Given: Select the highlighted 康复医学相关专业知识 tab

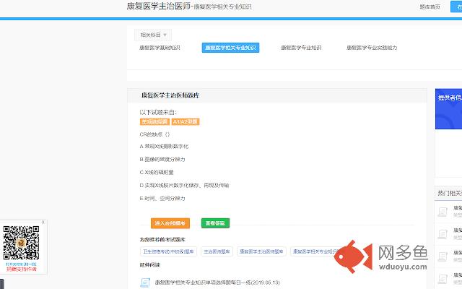Looking at the screenshot, I should (230, 48).
